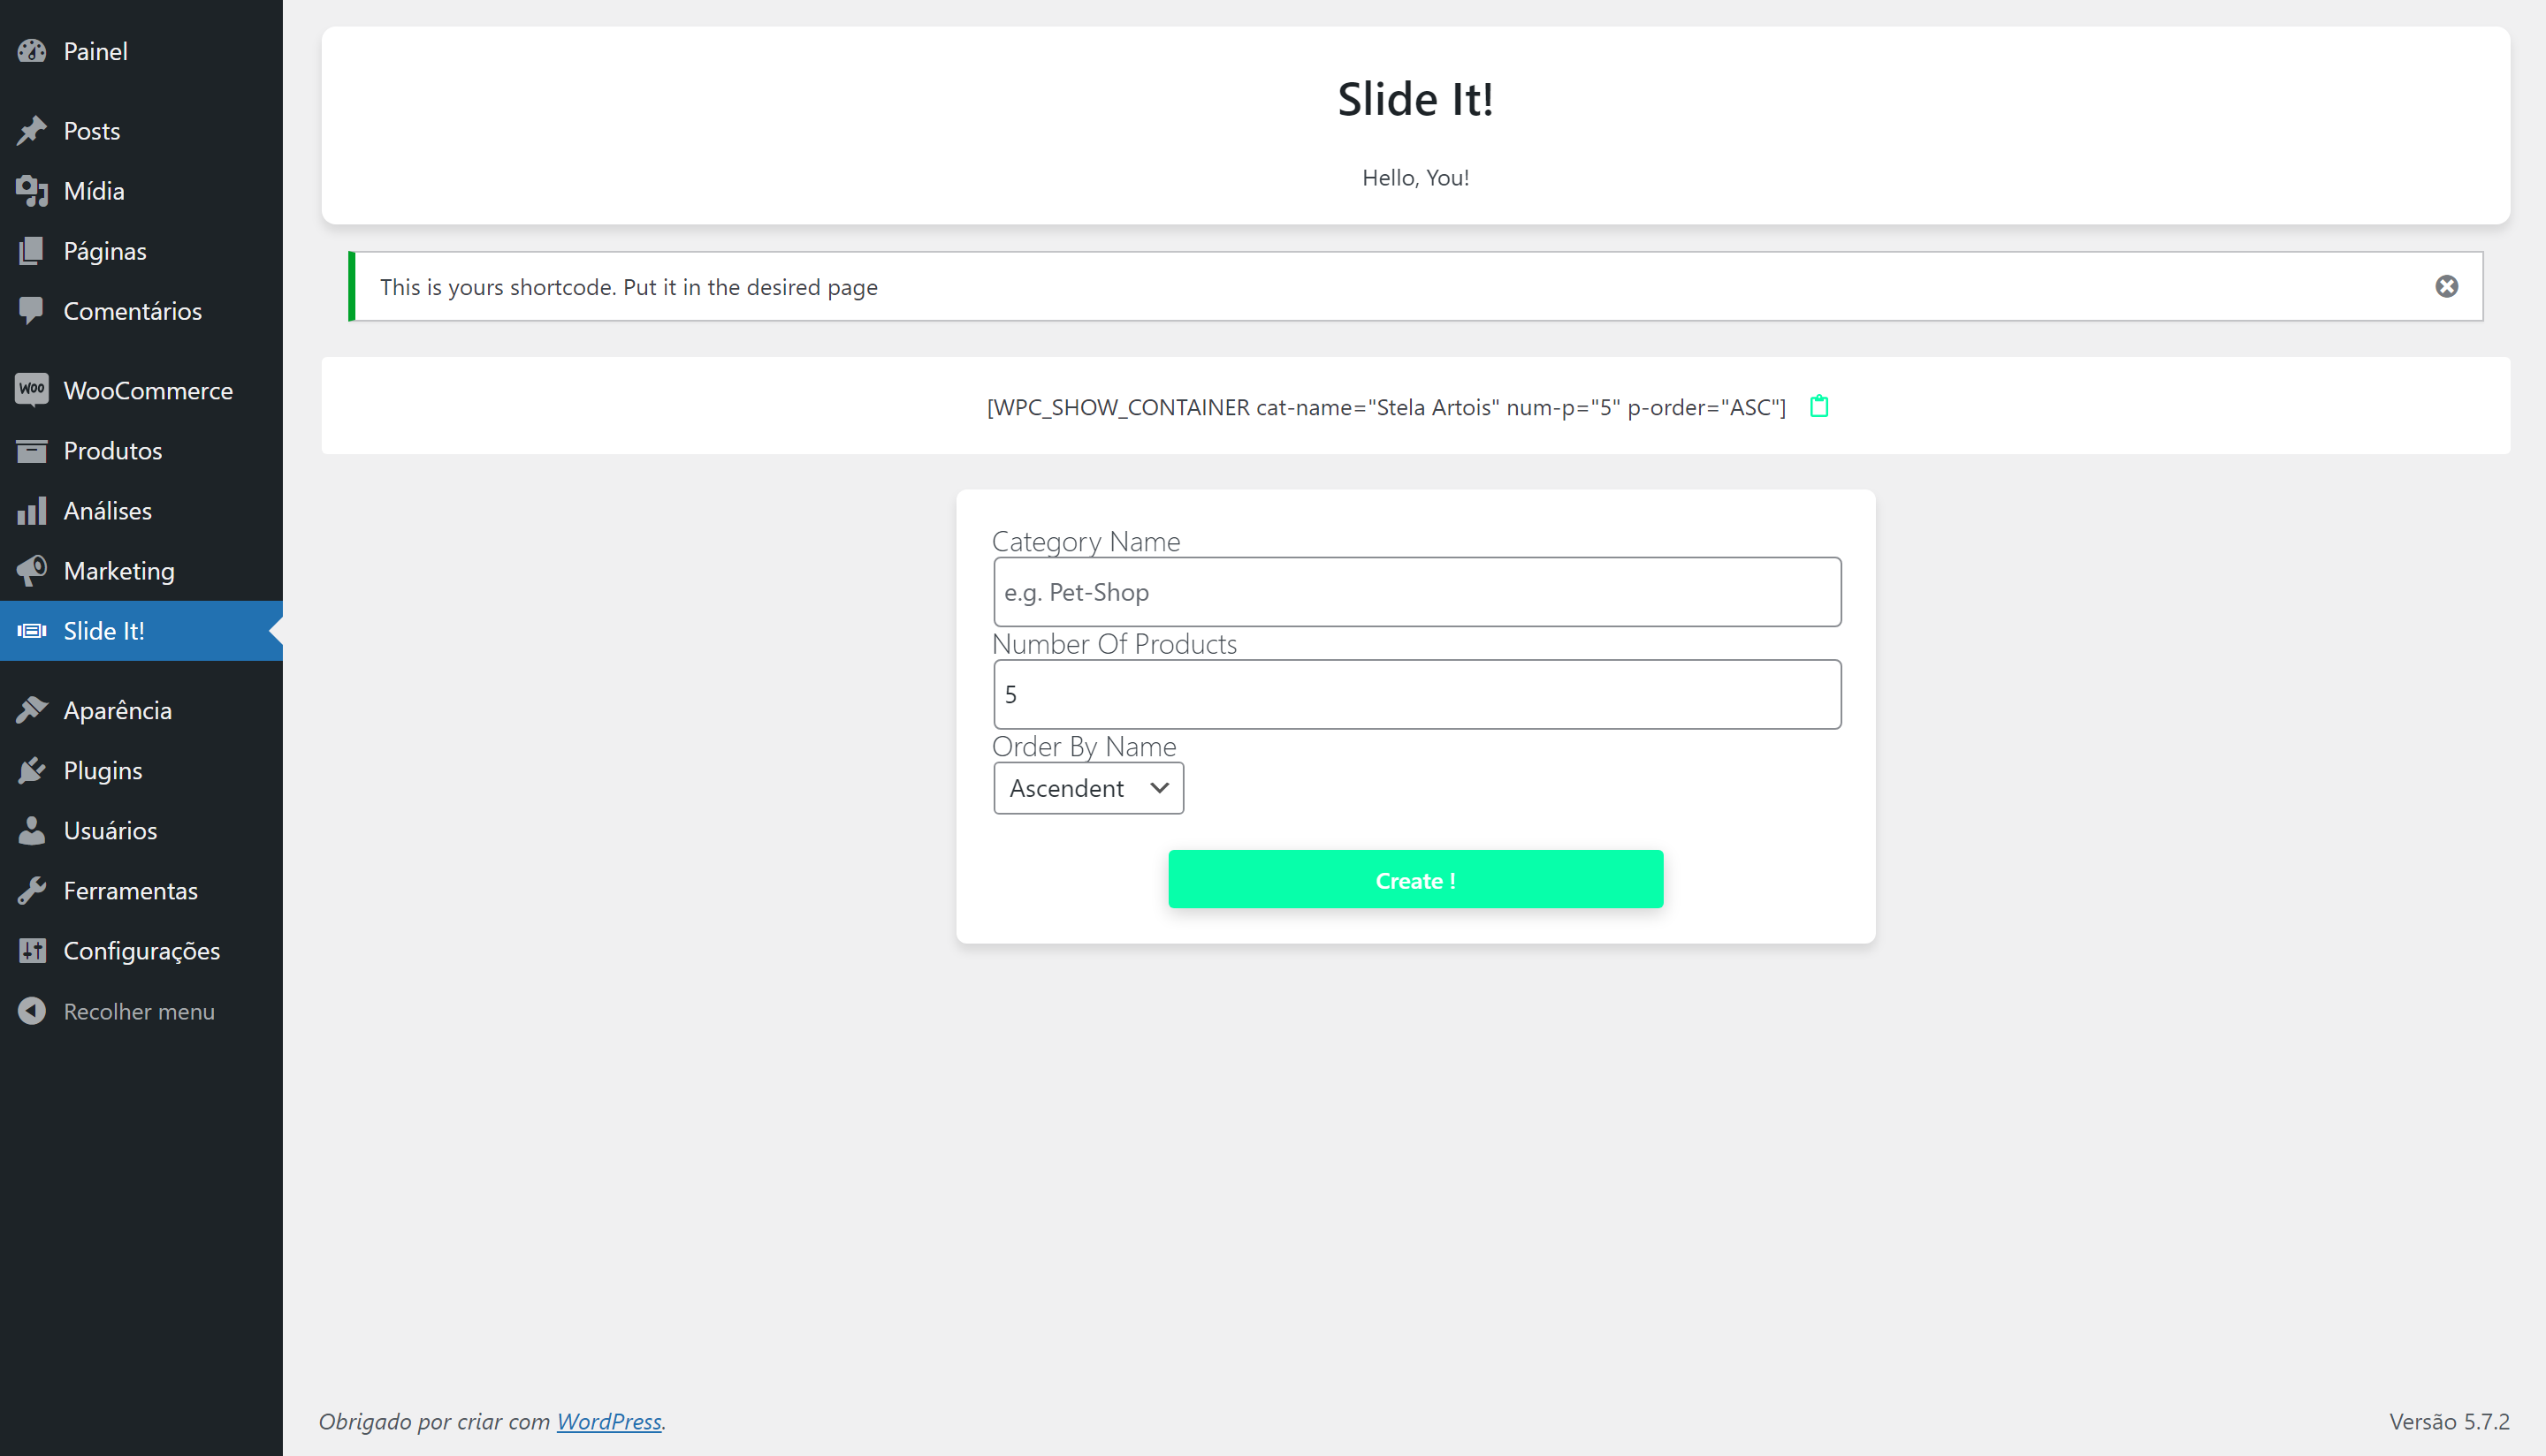Image resolution: width=2546 pixels, height=1456 pixels.
Task: Open Mídia library menu
Action: (x=94, y=191)
